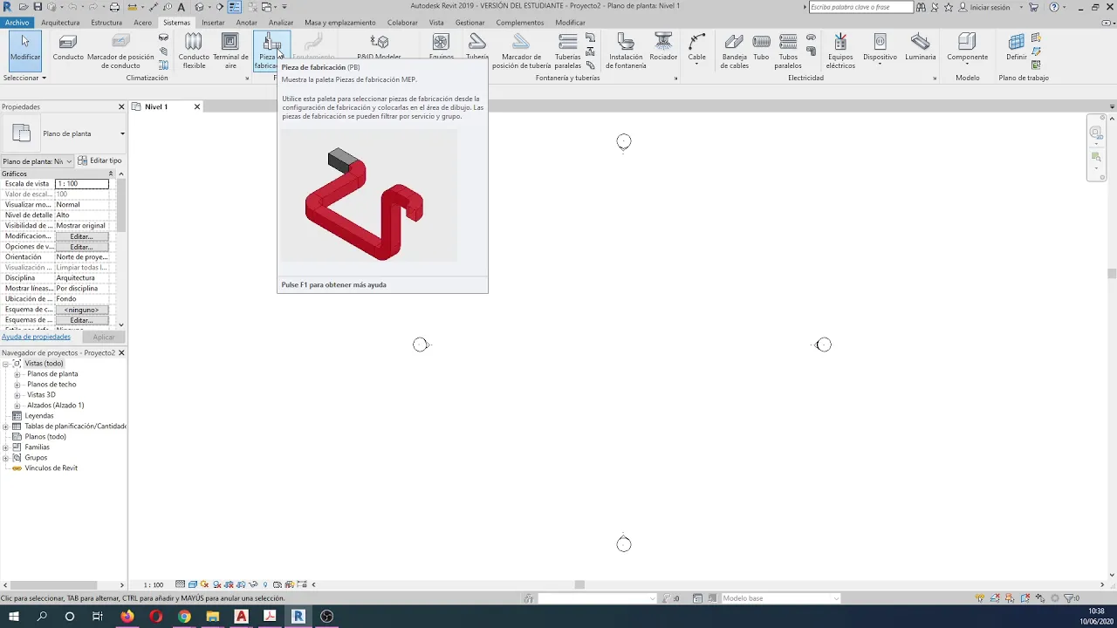Viewport: 1117px width, 628px height.
Task: Select Marcador de posición de tubería
Action: (x=521, y=51)
